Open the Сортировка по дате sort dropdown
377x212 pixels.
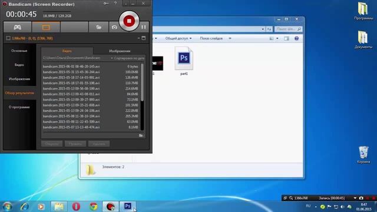point(128,58)
